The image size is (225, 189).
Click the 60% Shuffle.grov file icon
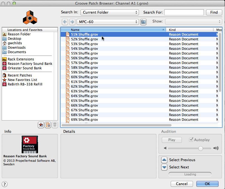click(x=68, y=77)
